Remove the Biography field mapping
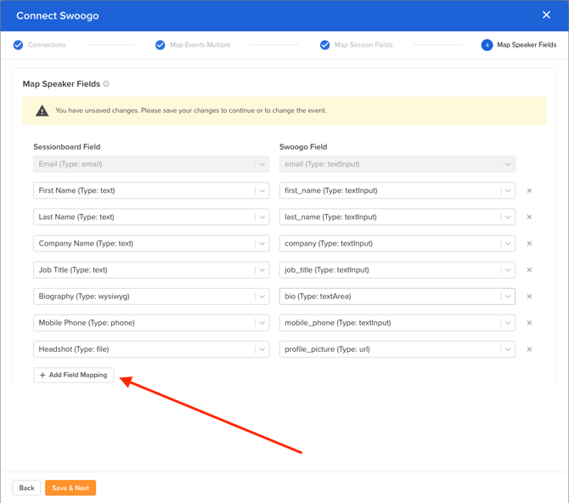 point(529,297)
